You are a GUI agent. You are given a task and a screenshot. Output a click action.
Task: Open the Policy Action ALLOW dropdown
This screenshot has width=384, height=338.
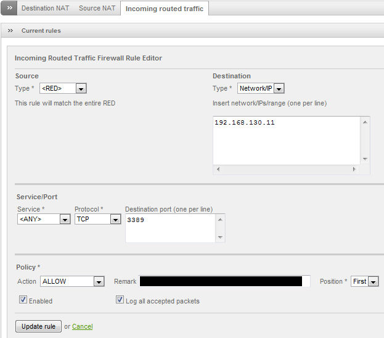pos(72,281)
